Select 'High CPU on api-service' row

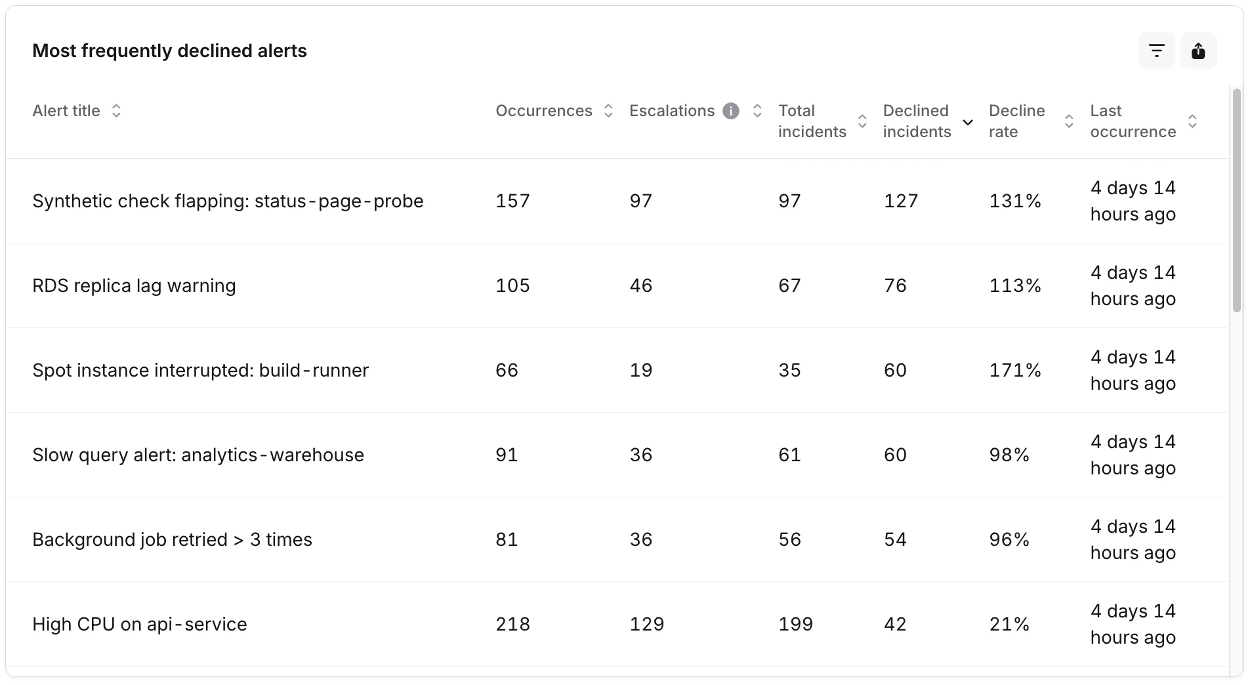tap(617, 624)
